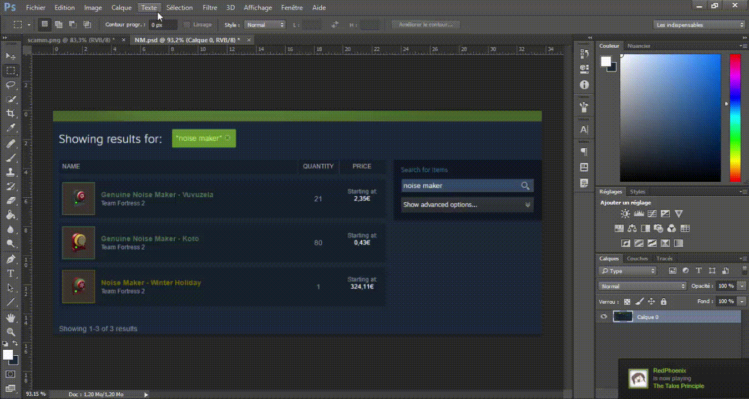This screenshot has width=749, height=399.
Task: Open the Calques panel options menu
Action: 743,259
